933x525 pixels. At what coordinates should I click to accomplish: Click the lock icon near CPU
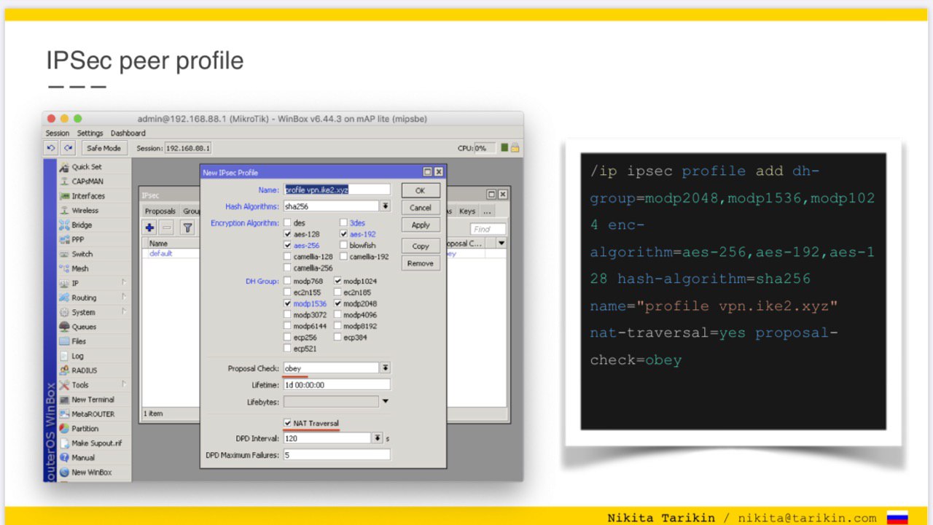(x=515, y=147)
